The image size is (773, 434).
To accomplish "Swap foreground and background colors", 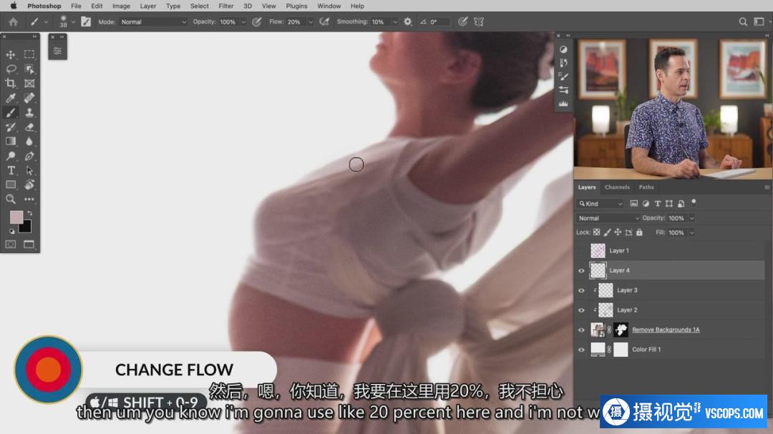I will tap(30, 213).
